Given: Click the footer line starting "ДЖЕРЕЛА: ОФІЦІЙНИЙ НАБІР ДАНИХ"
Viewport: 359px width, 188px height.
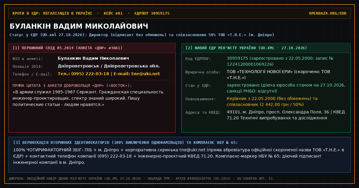Looking at the screenshot, I should pos(141,178).
